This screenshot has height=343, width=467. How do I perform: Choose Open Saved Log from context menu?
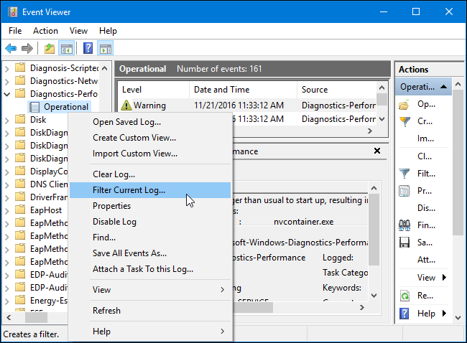click(x=150, y=122)
